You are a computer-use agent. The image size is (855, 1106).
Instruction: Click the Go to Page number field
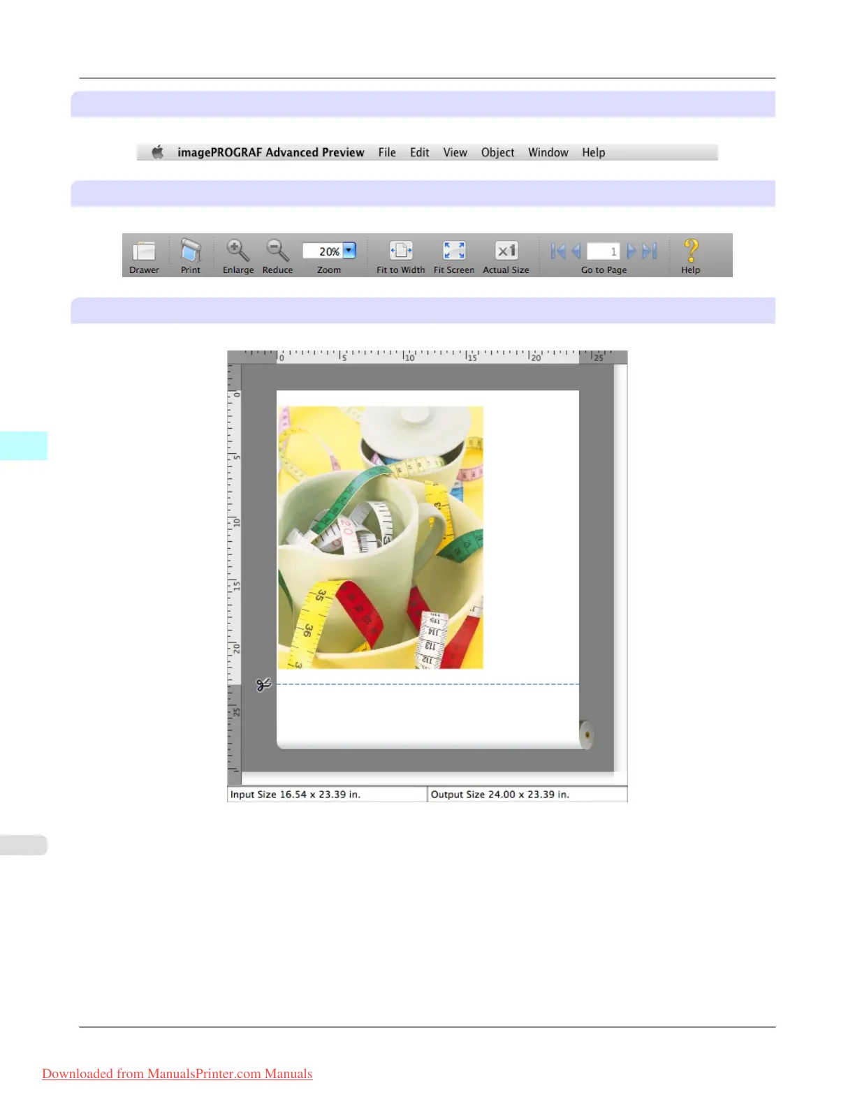click(x=604, y=251)
